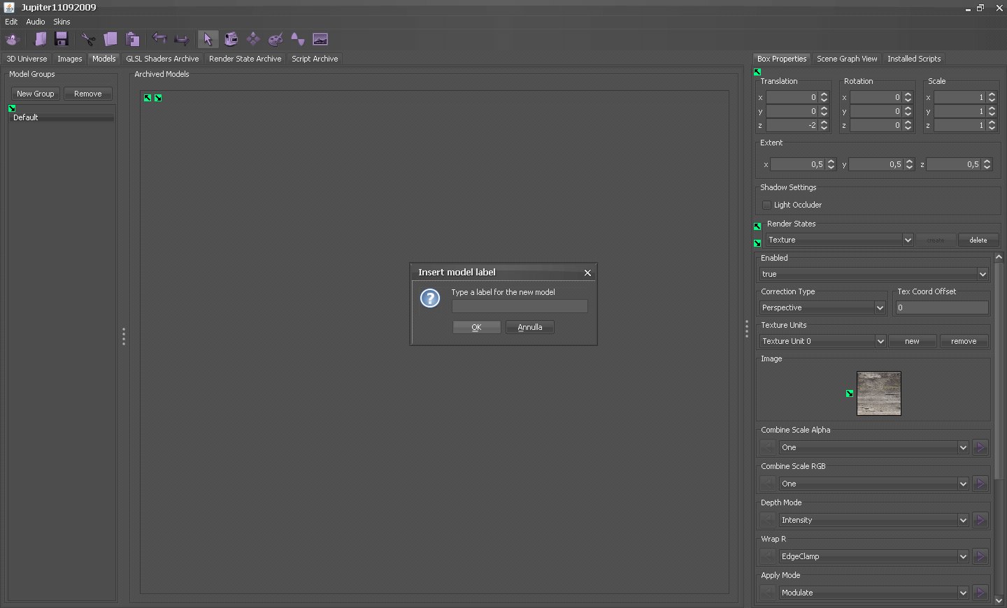Screen dimensions: 1007x608
Task: Click the Cut scissors icon
Action: coord(88,39)
